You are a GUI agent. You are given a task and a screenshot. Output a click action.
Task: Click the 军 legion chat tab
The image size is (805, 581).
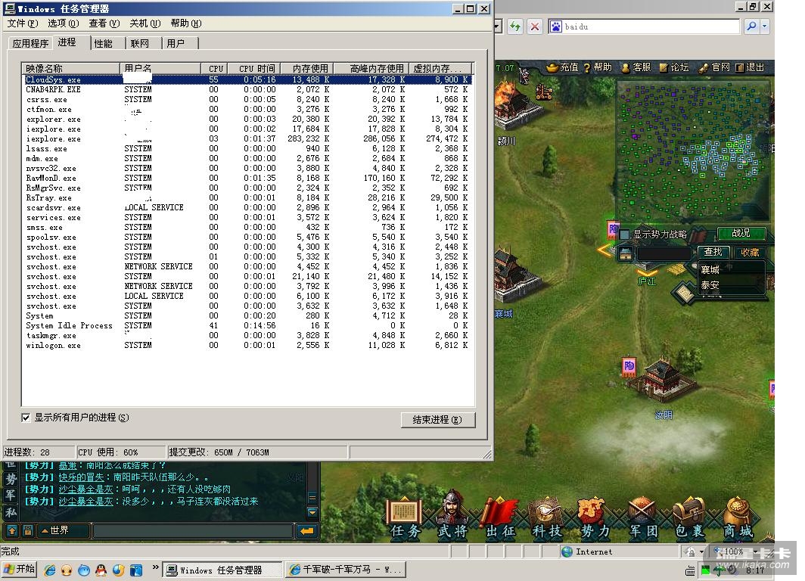pos(11,496)
